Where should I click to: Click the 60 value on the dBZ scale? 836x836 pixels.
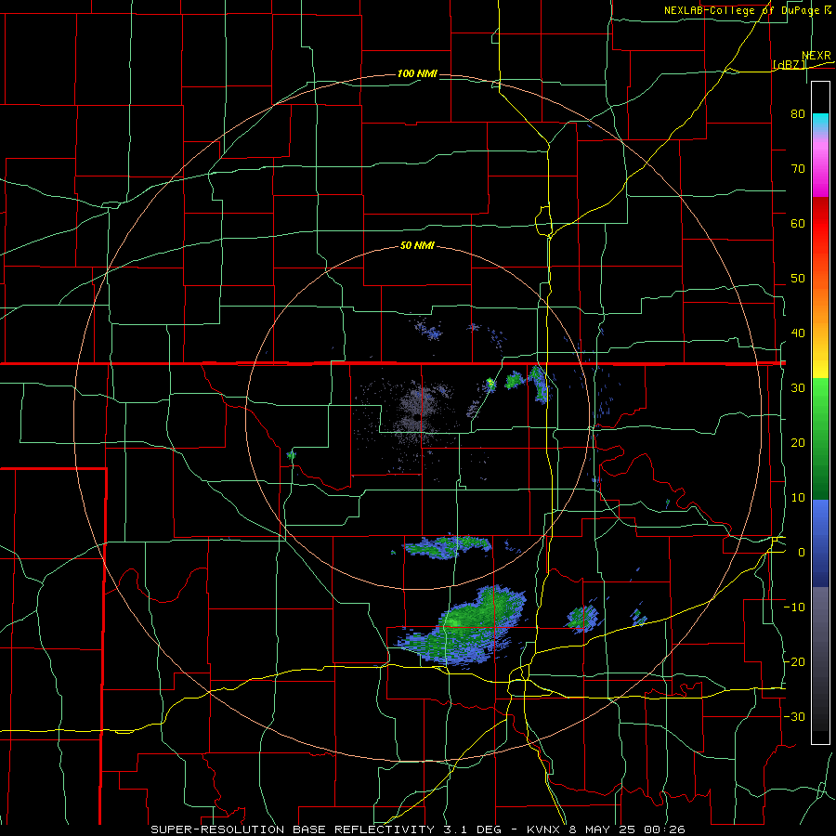tap(798, 223)
